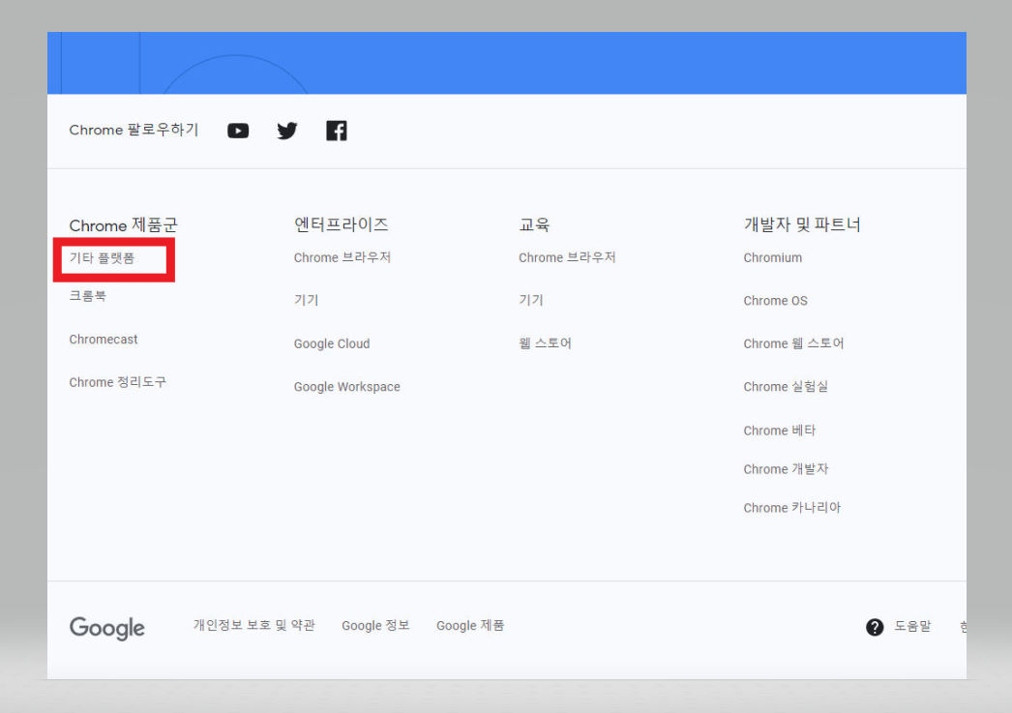Open Chrome's YouTube channel icon
The height and width of the screenshot is (713, 1012).
238,131
